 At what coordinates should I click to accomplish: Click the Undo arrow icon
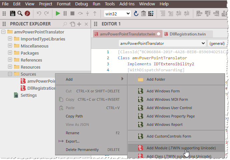pos(39,13)
